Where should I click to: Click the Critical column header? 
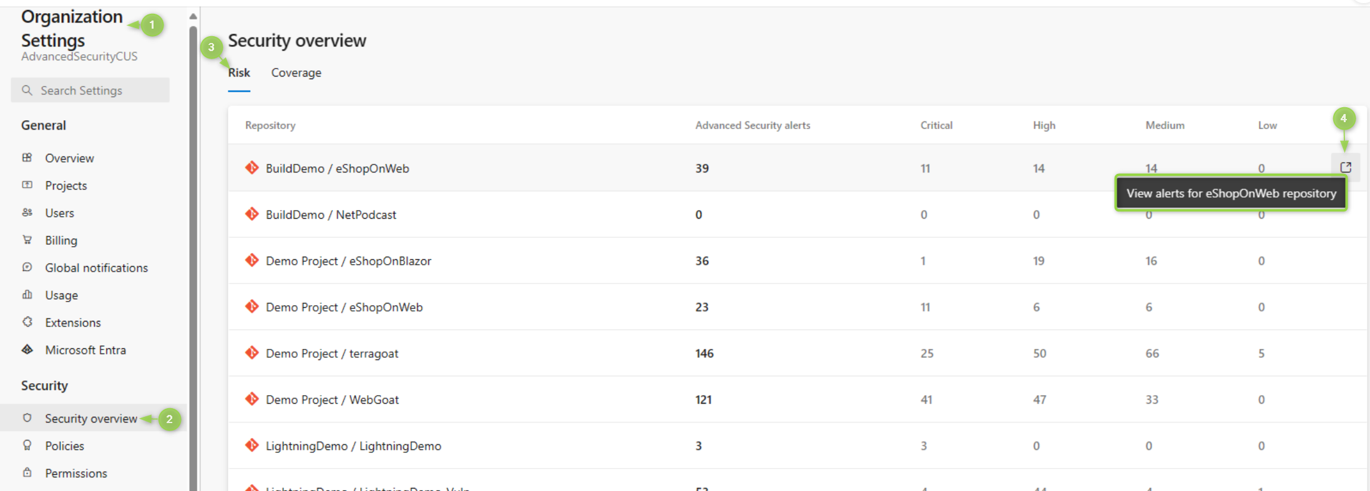936,125
